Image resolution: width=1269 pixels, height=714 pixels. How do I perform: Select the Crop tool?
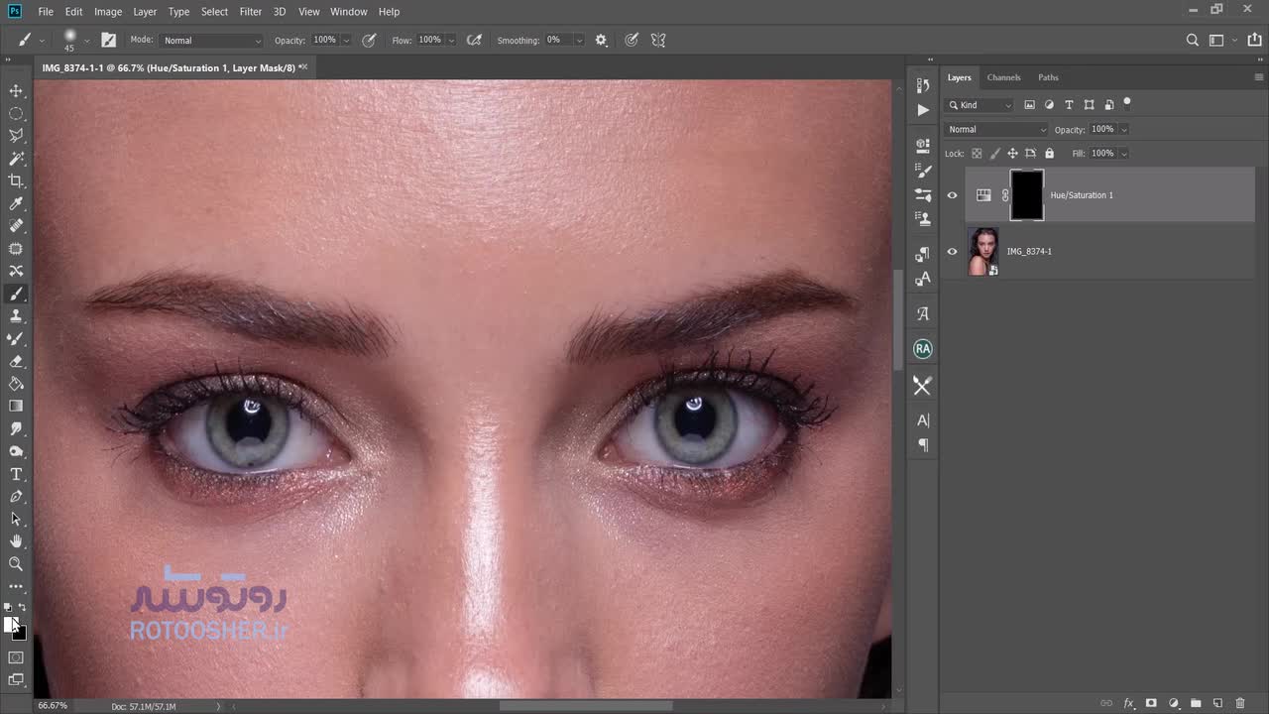click(x=16, y=180)
